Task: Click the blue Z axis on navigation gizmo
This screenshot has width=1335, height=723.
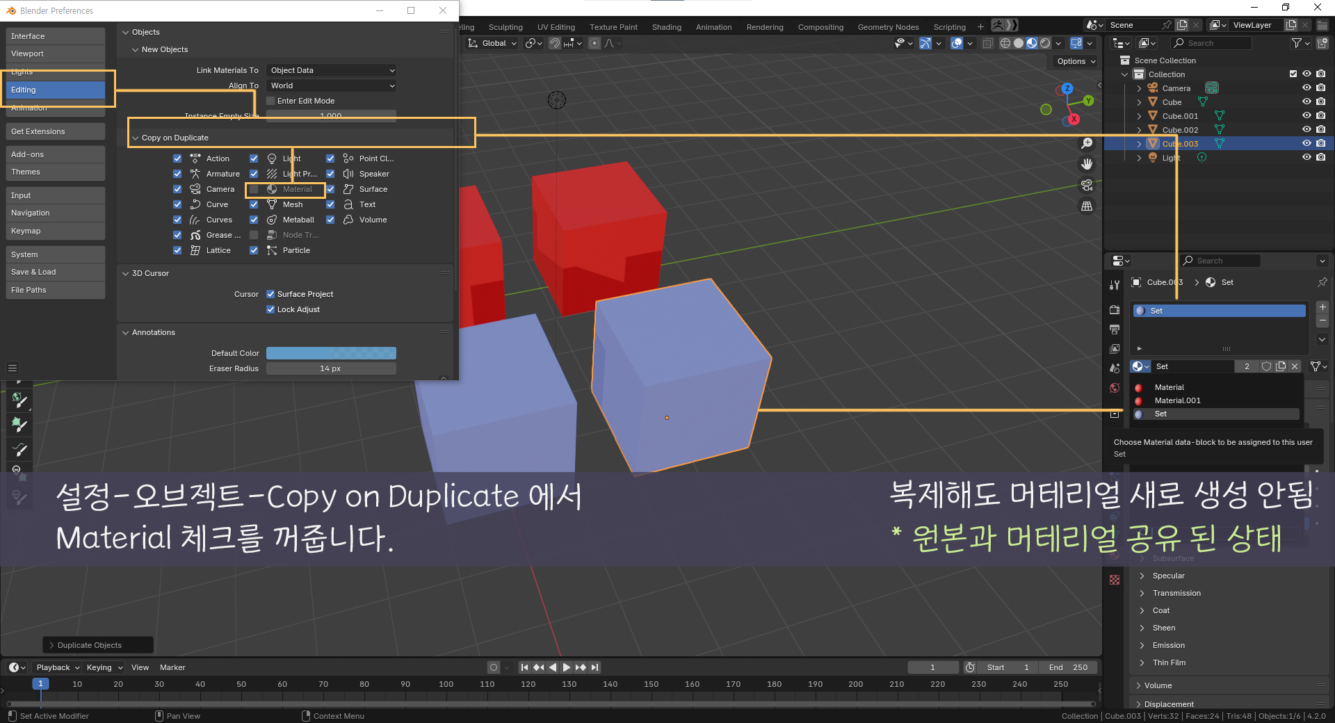Action: point(1067,89)
